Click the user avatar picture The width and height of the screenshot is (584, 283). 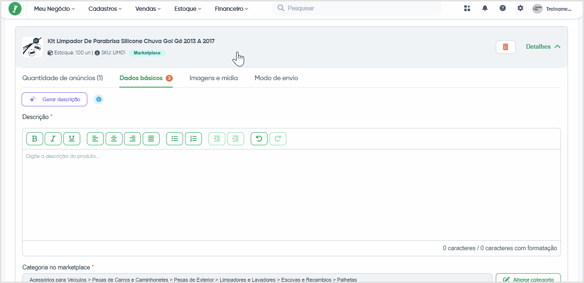[538, 8]
